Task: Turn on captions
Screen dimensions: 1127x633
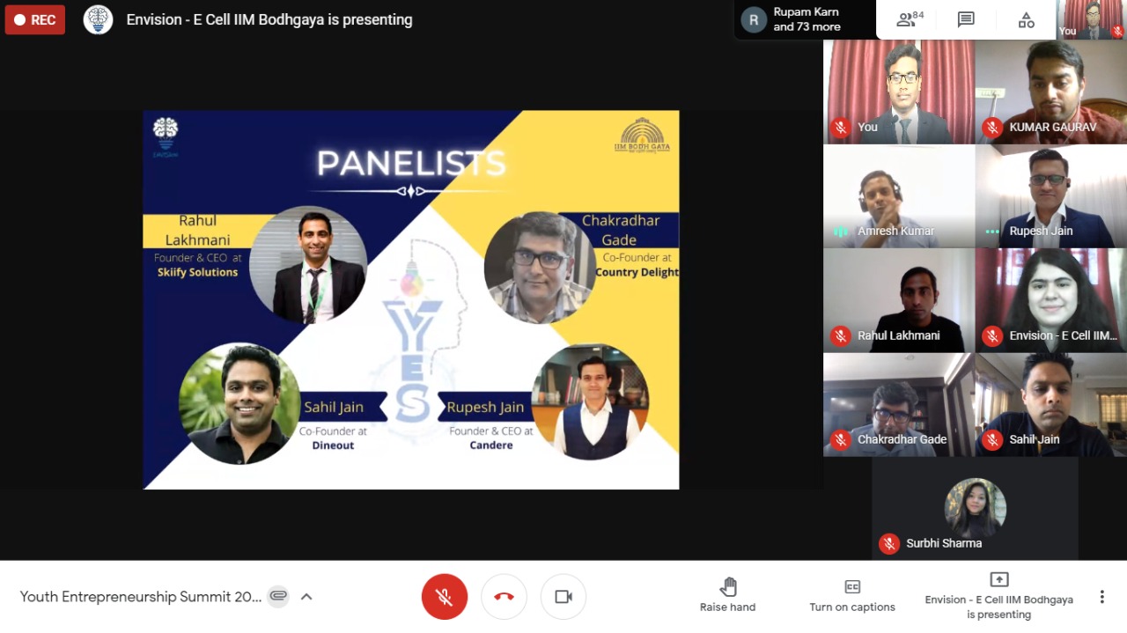Action: click(852, 595)
